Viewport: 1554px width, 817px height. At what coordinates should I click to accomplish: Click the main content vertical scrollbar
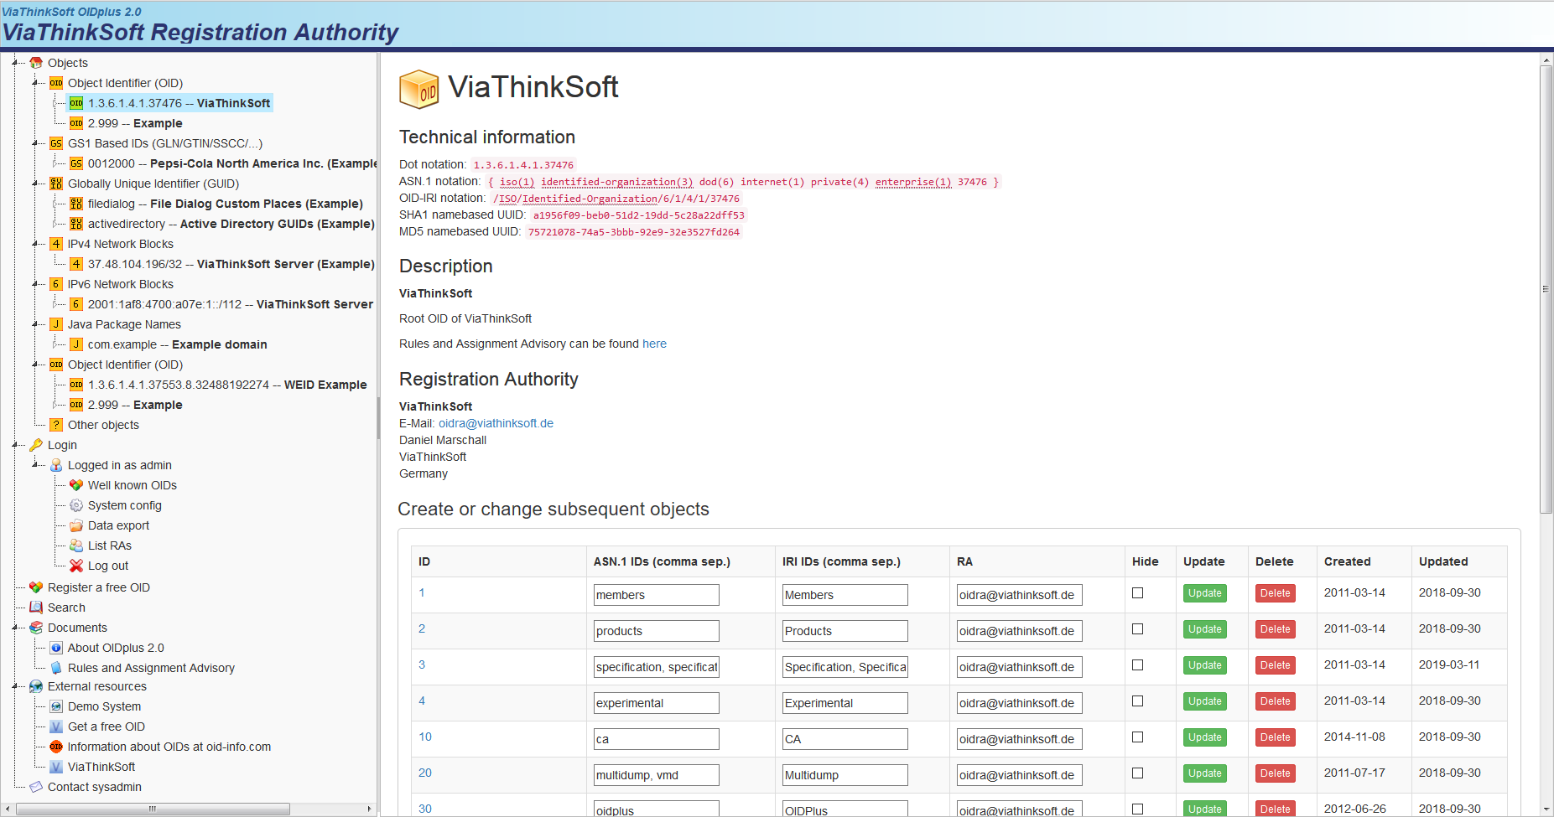(1546, 289)
